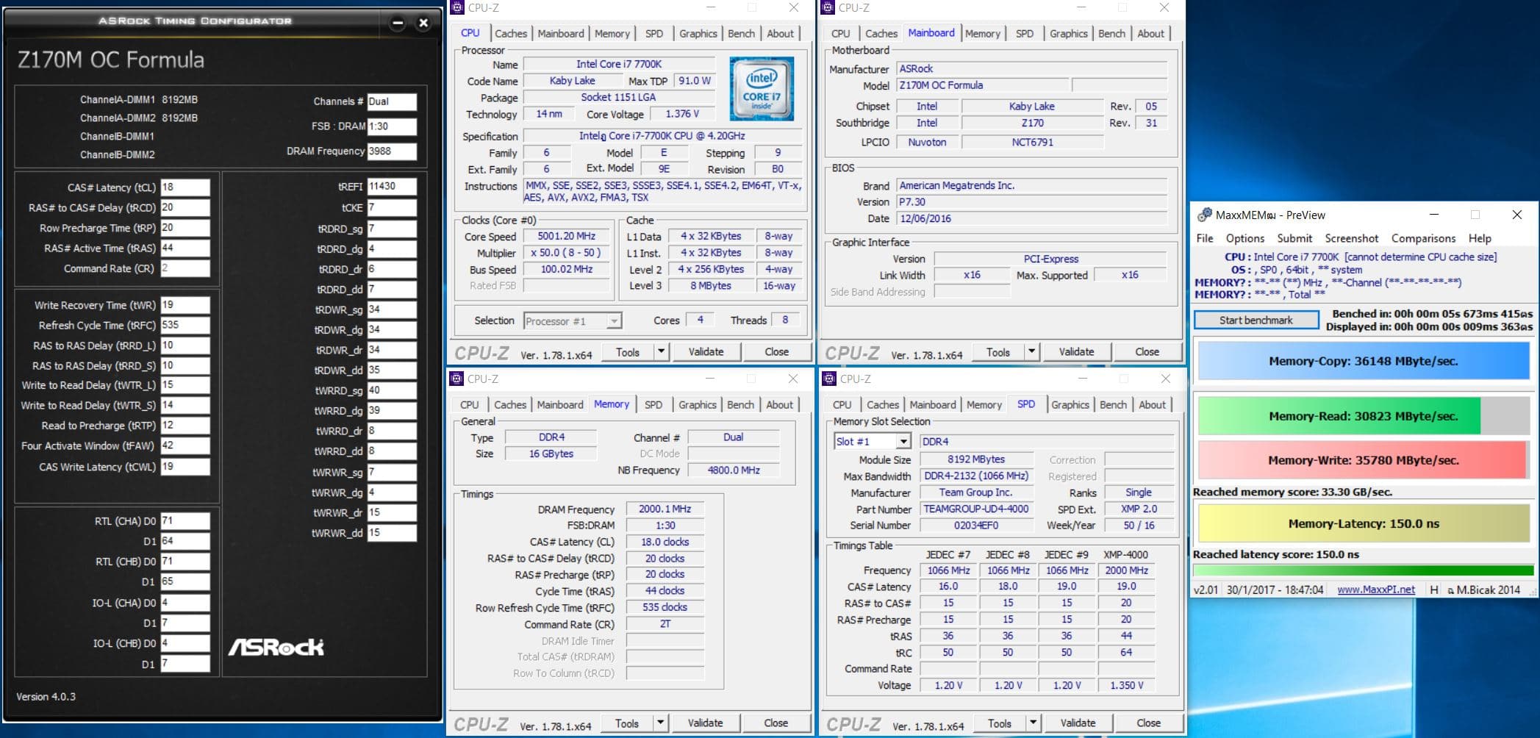Click the Z170M OC Formula model field

tap(983, 85)
